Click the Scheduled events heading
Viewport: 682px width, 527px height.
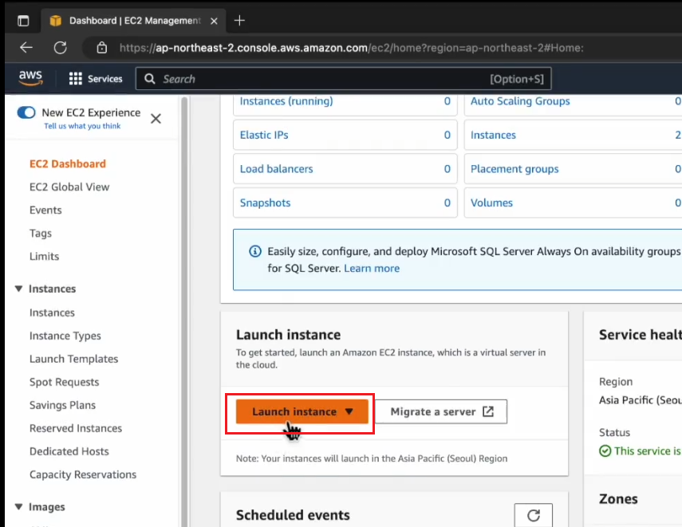pos(293,515)
